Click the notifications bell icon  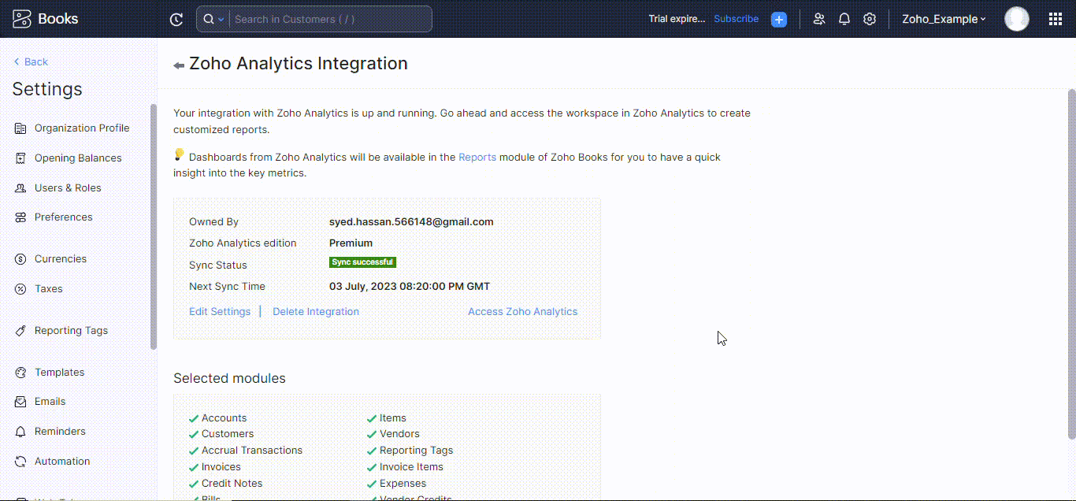844,18
